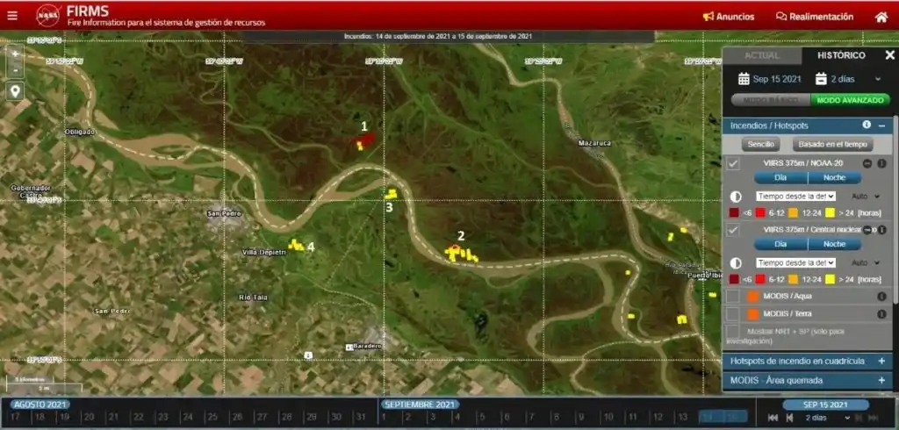The image size is (899, 430).
Task: Enable the MODIS / Aqua layer checkbox
Action: point(733,297)
